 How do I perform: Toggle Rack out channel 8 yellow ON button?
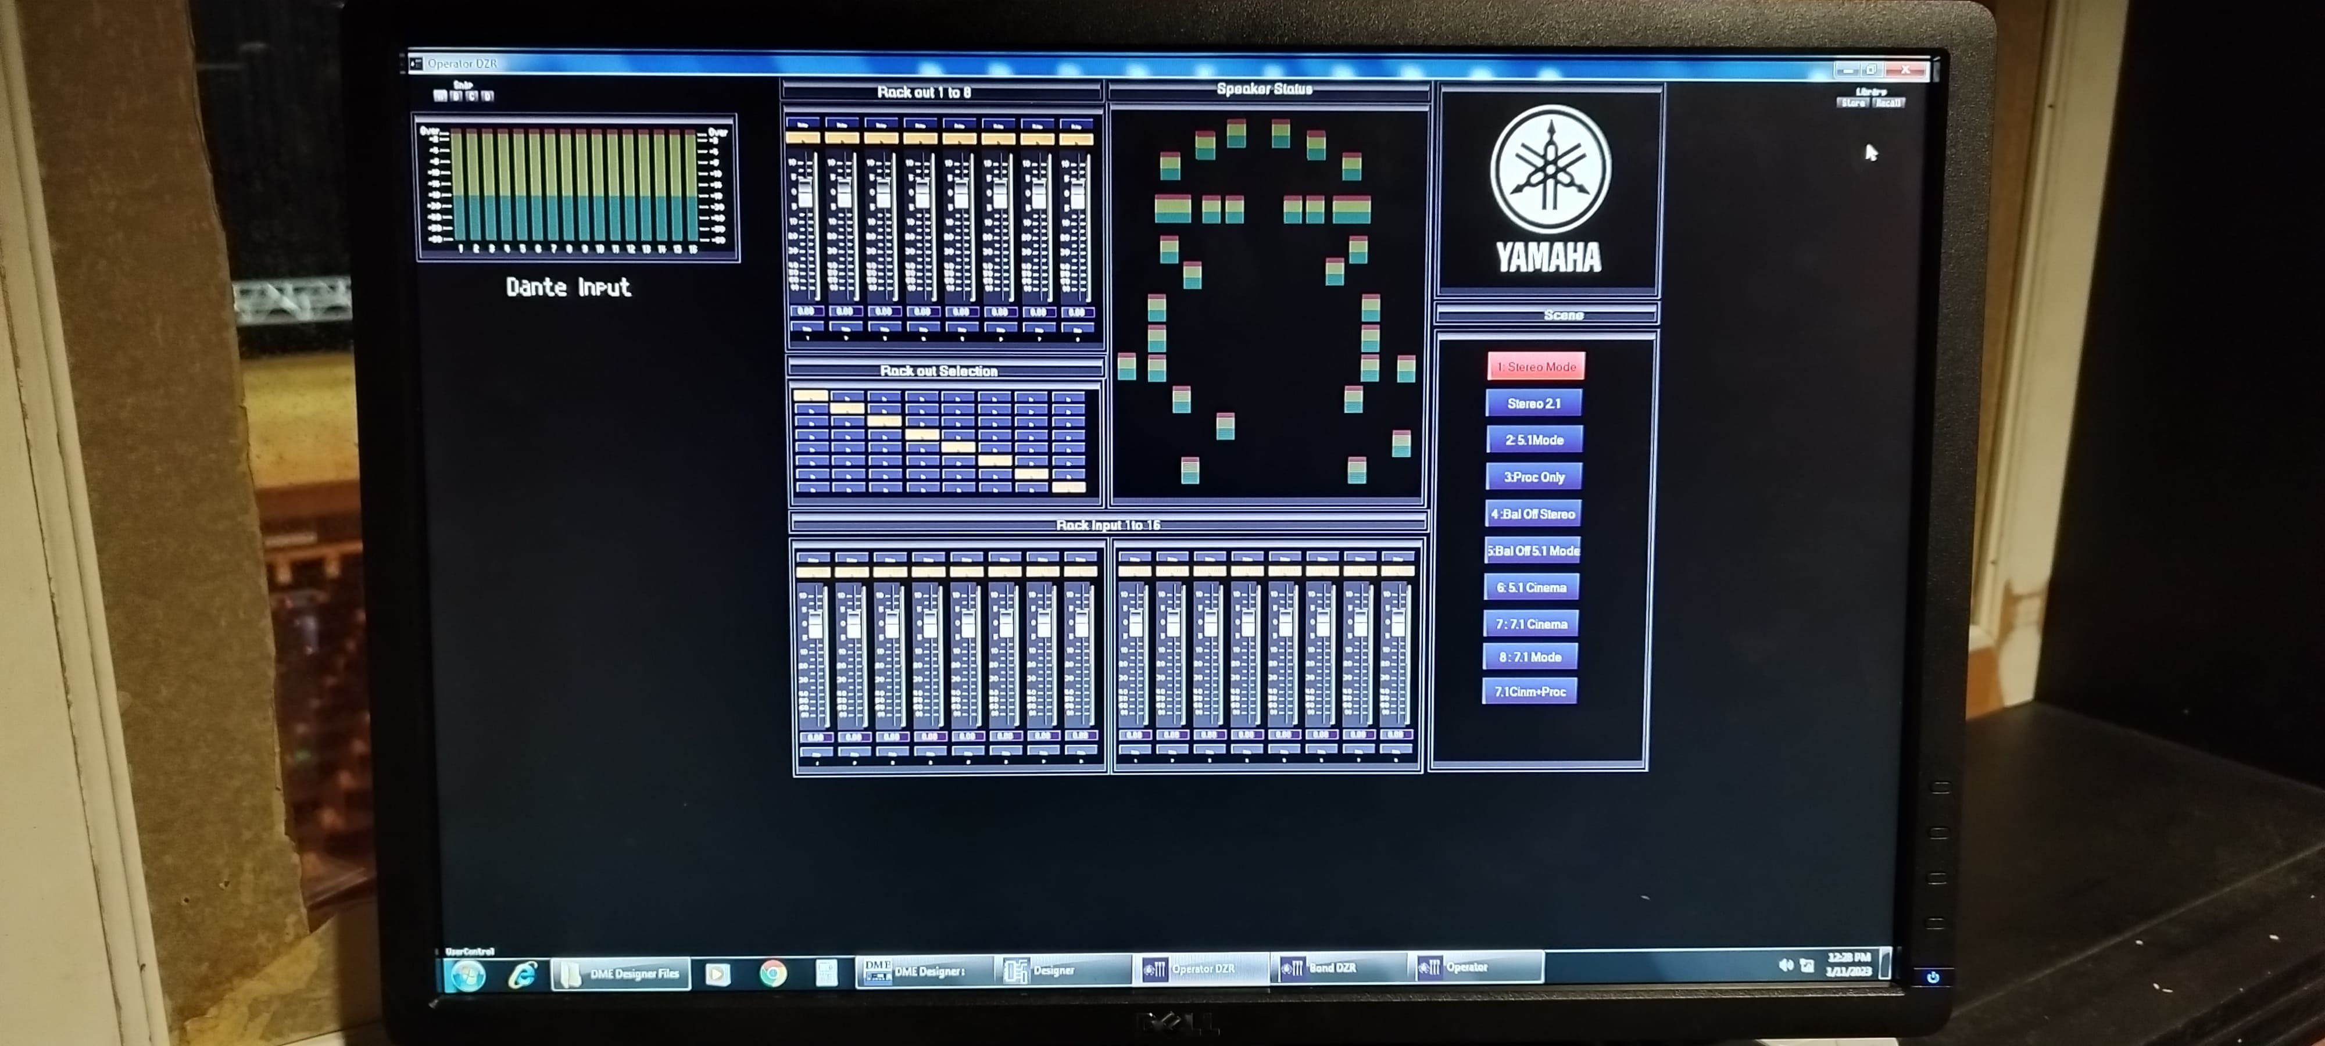(1076, 140)
